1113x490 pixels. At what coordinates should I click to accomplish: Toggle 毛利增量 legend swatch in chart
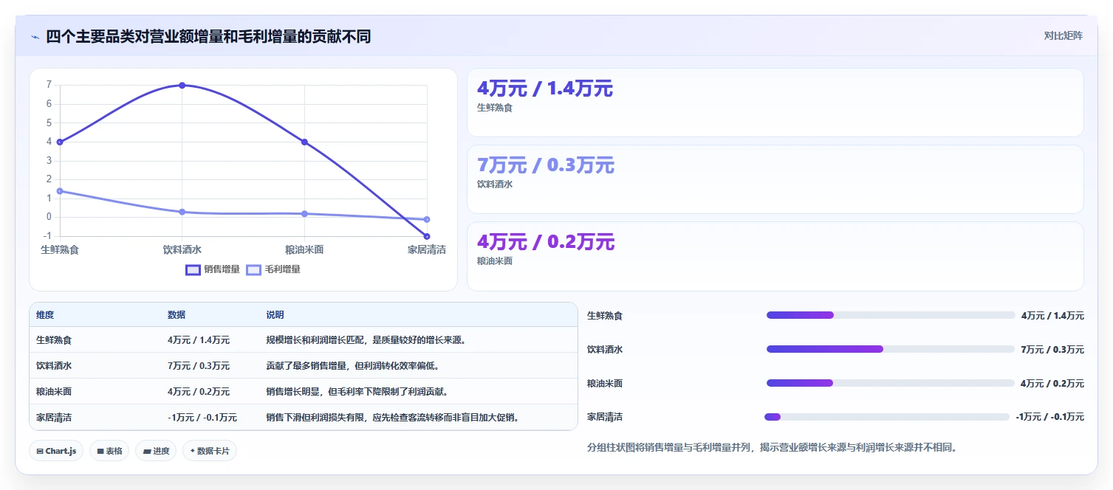[x=253, y=270]
